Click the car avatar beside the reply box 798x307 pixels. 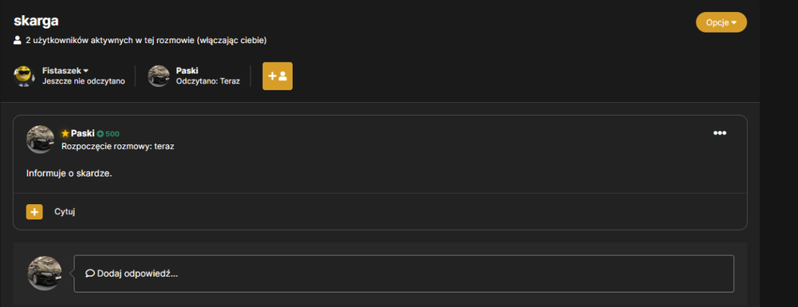[x=44, y=274]
